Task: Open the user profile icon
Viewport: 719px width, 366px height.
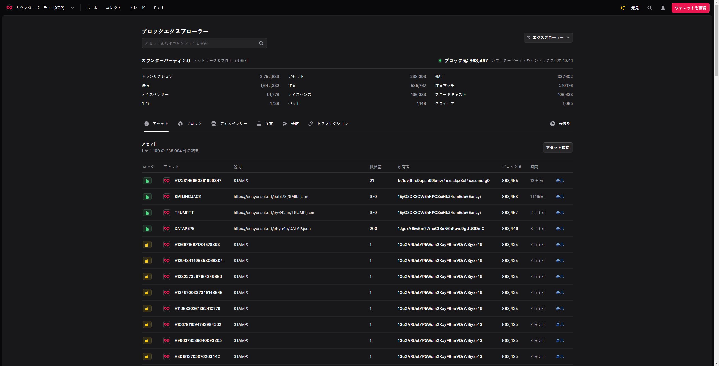Action: pyautogui.click(x=663, y=8)
